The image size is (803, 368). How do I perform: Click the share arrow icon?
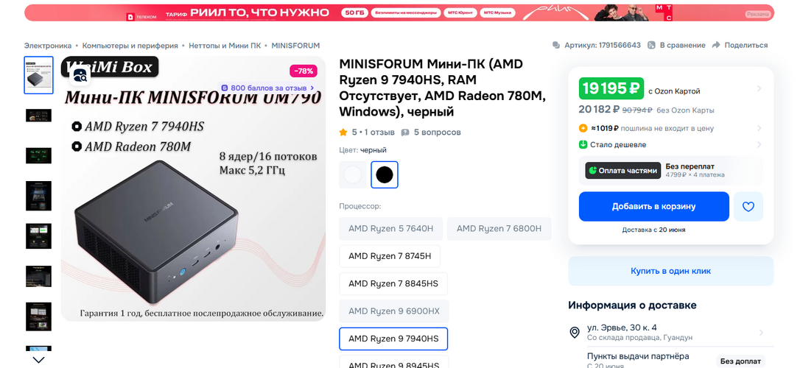[716, 45]
